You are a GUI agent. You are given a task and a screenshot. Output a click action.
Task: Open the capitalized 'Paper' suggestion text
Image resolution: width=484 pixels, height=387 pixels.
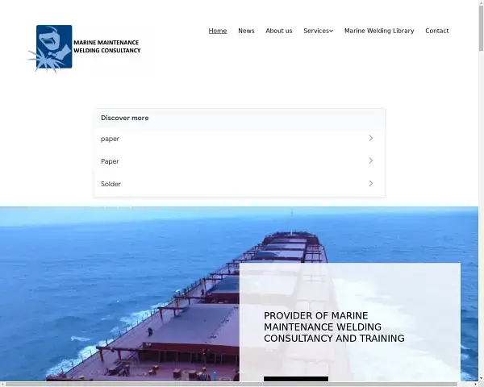(110, 161)
